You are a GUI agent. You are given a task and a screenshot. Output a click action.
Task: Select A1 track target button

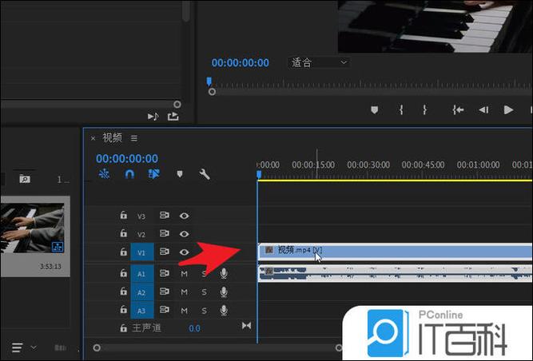coord(141,273)
